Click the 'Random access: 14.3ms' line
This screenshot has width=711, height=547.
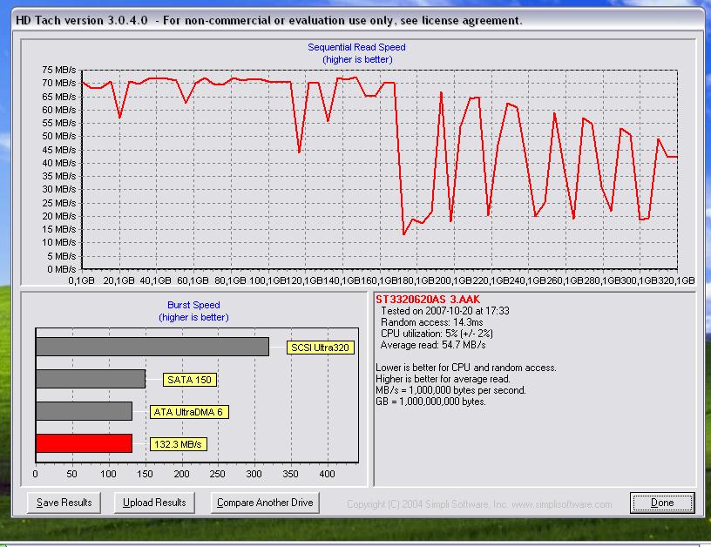[x=431, y=322]
